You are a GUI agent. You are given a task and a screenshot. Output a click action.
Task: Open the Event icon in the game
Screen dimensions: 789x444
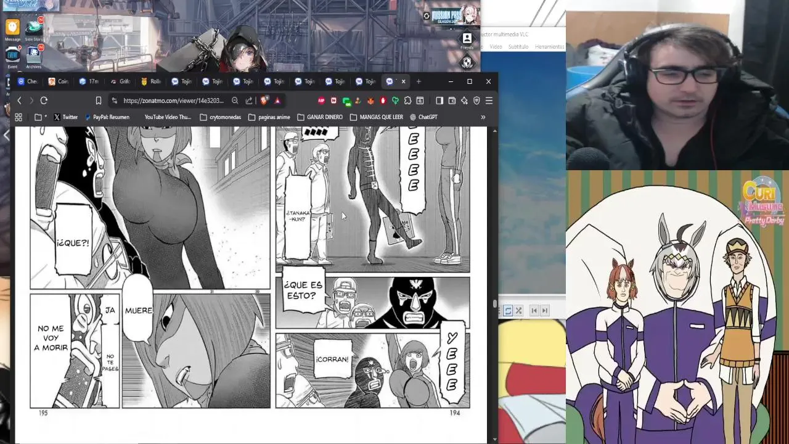coord(12,57)
